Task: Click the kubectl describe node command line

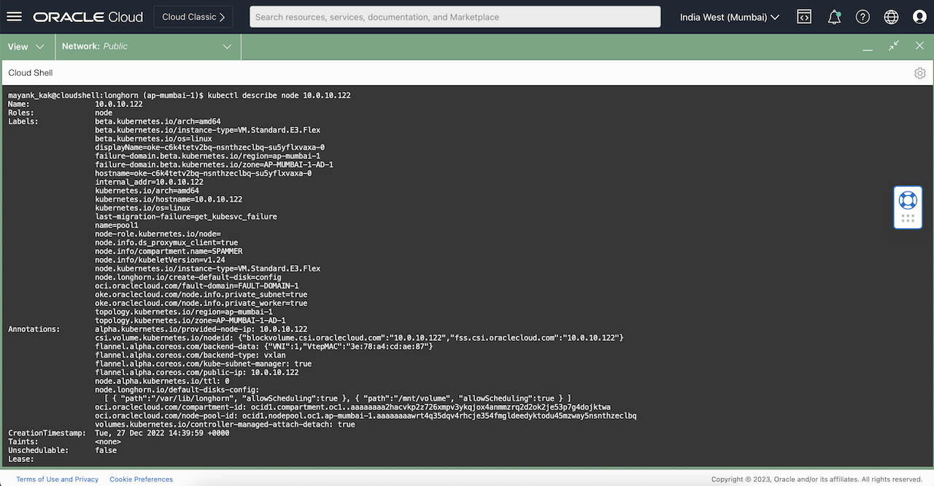Action: pos(180,95)
